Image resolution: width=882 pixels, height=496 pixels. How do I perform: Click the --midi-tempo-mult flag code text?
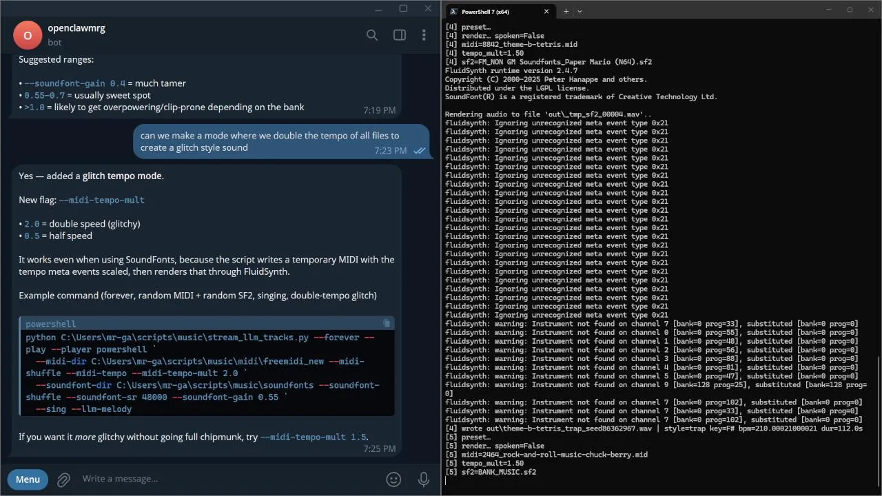[102, 200]
